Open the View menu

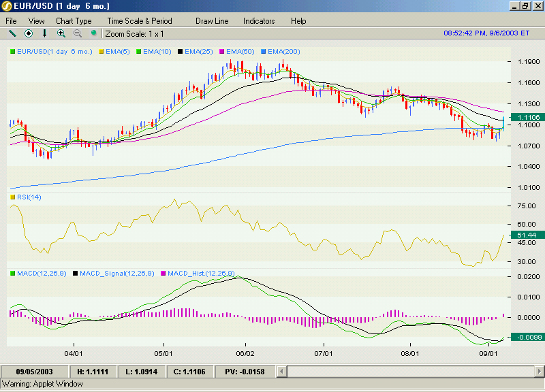(37, 21)
